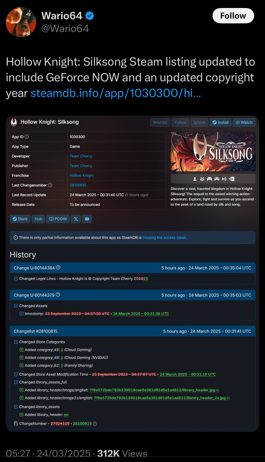Collapse the Changed Store Categories section

pos(16,342)
